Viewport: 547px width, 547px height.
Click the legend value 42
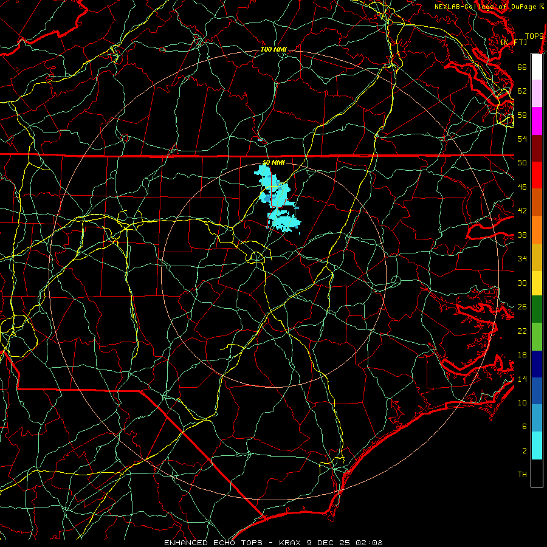[x=522, y=211]
